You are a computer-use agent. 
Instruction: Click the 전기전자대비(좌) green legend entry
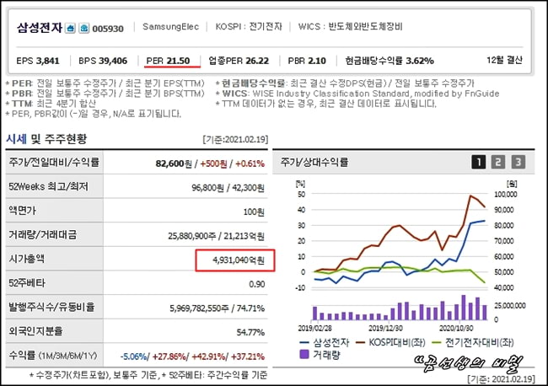tap(473, 343)
